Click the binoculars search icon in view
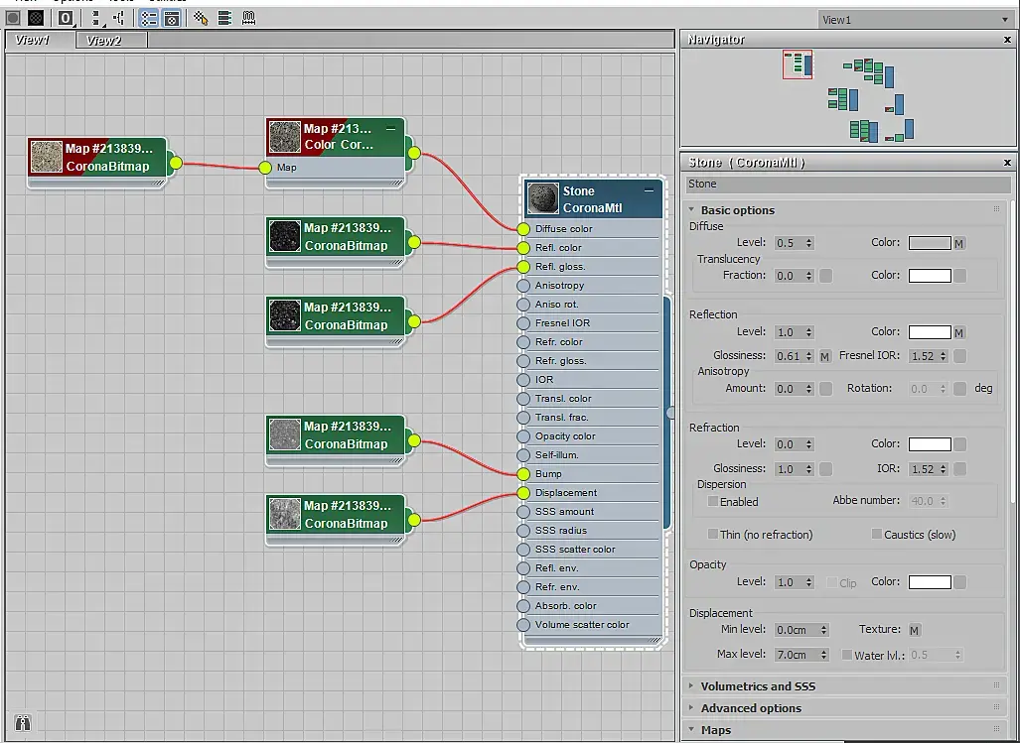 click(x=23, y=722)
